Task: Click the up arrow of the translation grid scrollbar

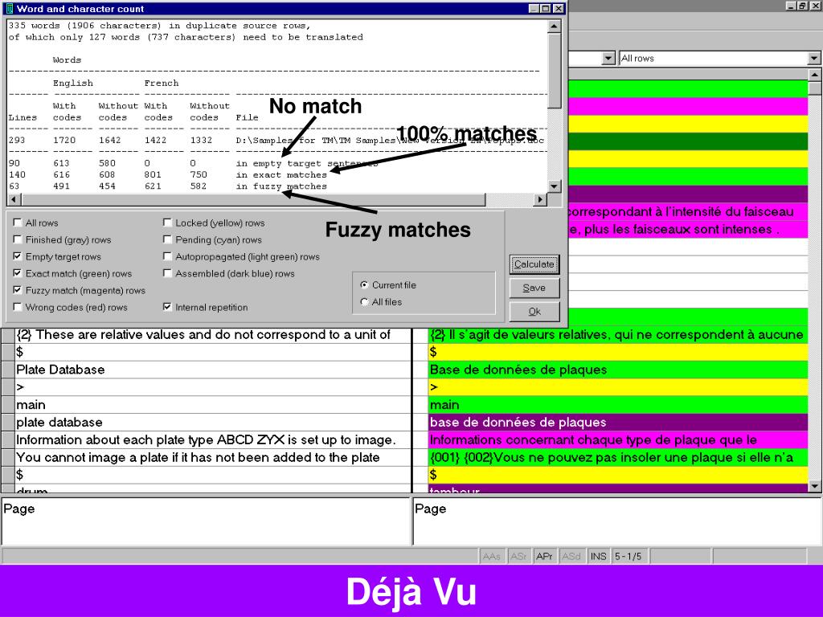Action: tap(815, 75)
